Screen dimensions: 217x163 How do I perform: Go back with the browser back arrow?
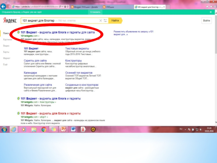tap(3, 7)
